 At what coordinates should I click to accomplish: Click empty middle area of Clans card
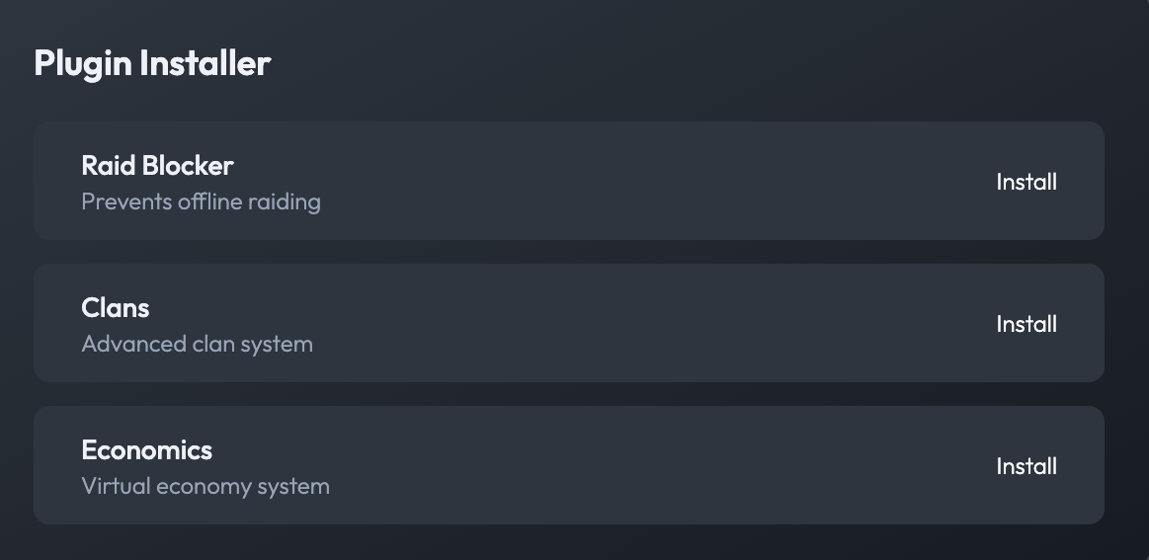coord(642,324)
